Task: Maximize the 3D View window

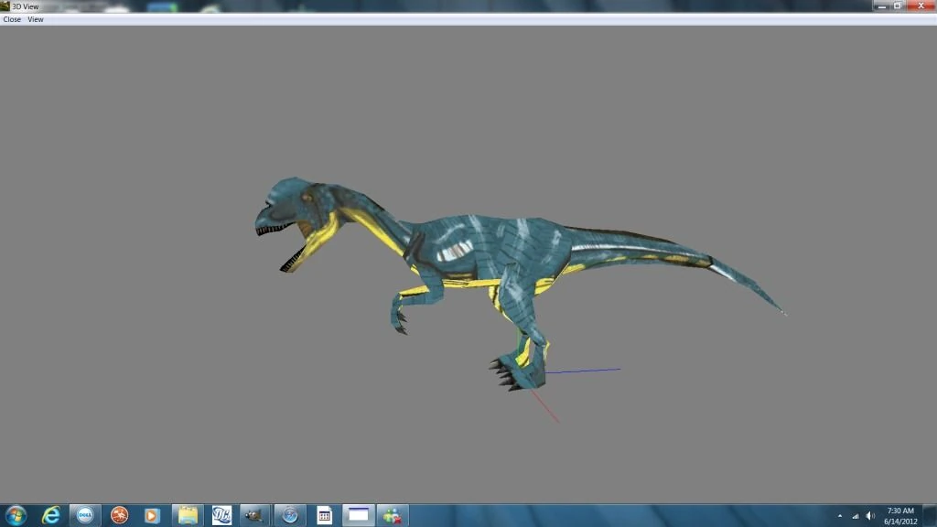Action: (898, 5)
